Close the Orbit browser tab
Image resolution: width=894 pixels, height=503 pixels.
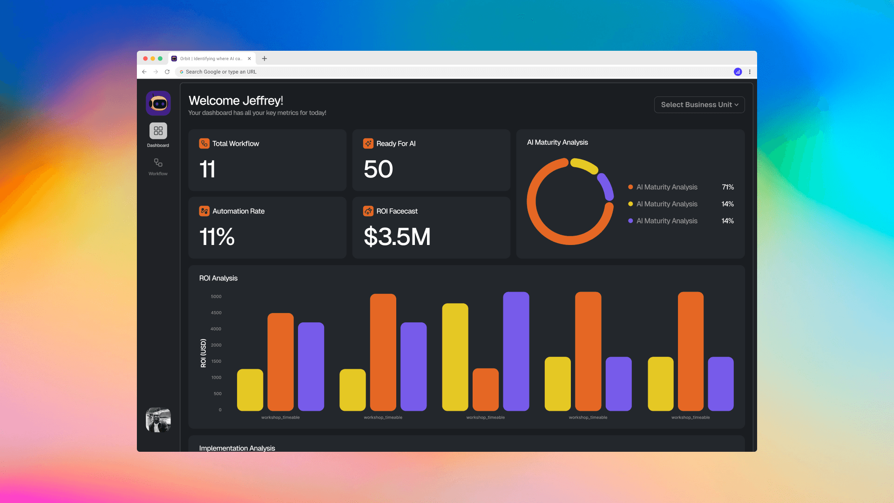pos(249,59)
